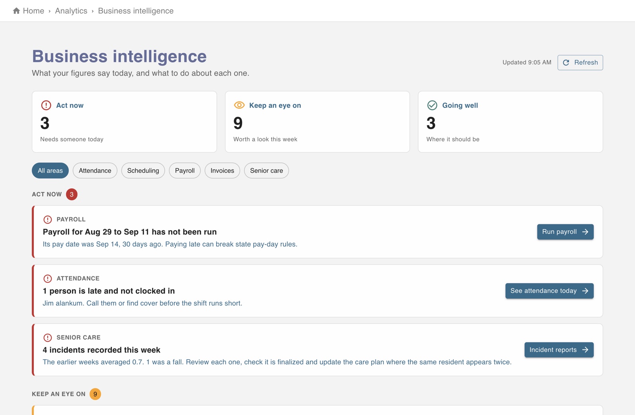Click earlier weeks averaged 0.7 description
This screenshot has width=635, height=415.
[277, 362]
